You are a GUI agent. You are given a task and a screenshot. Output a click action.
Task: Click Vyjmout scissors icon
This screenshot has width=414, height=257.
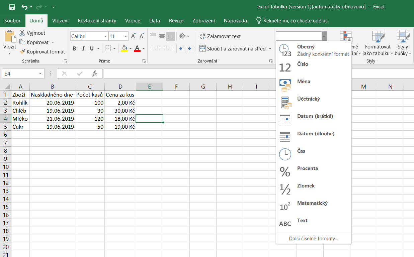(22, 33)
